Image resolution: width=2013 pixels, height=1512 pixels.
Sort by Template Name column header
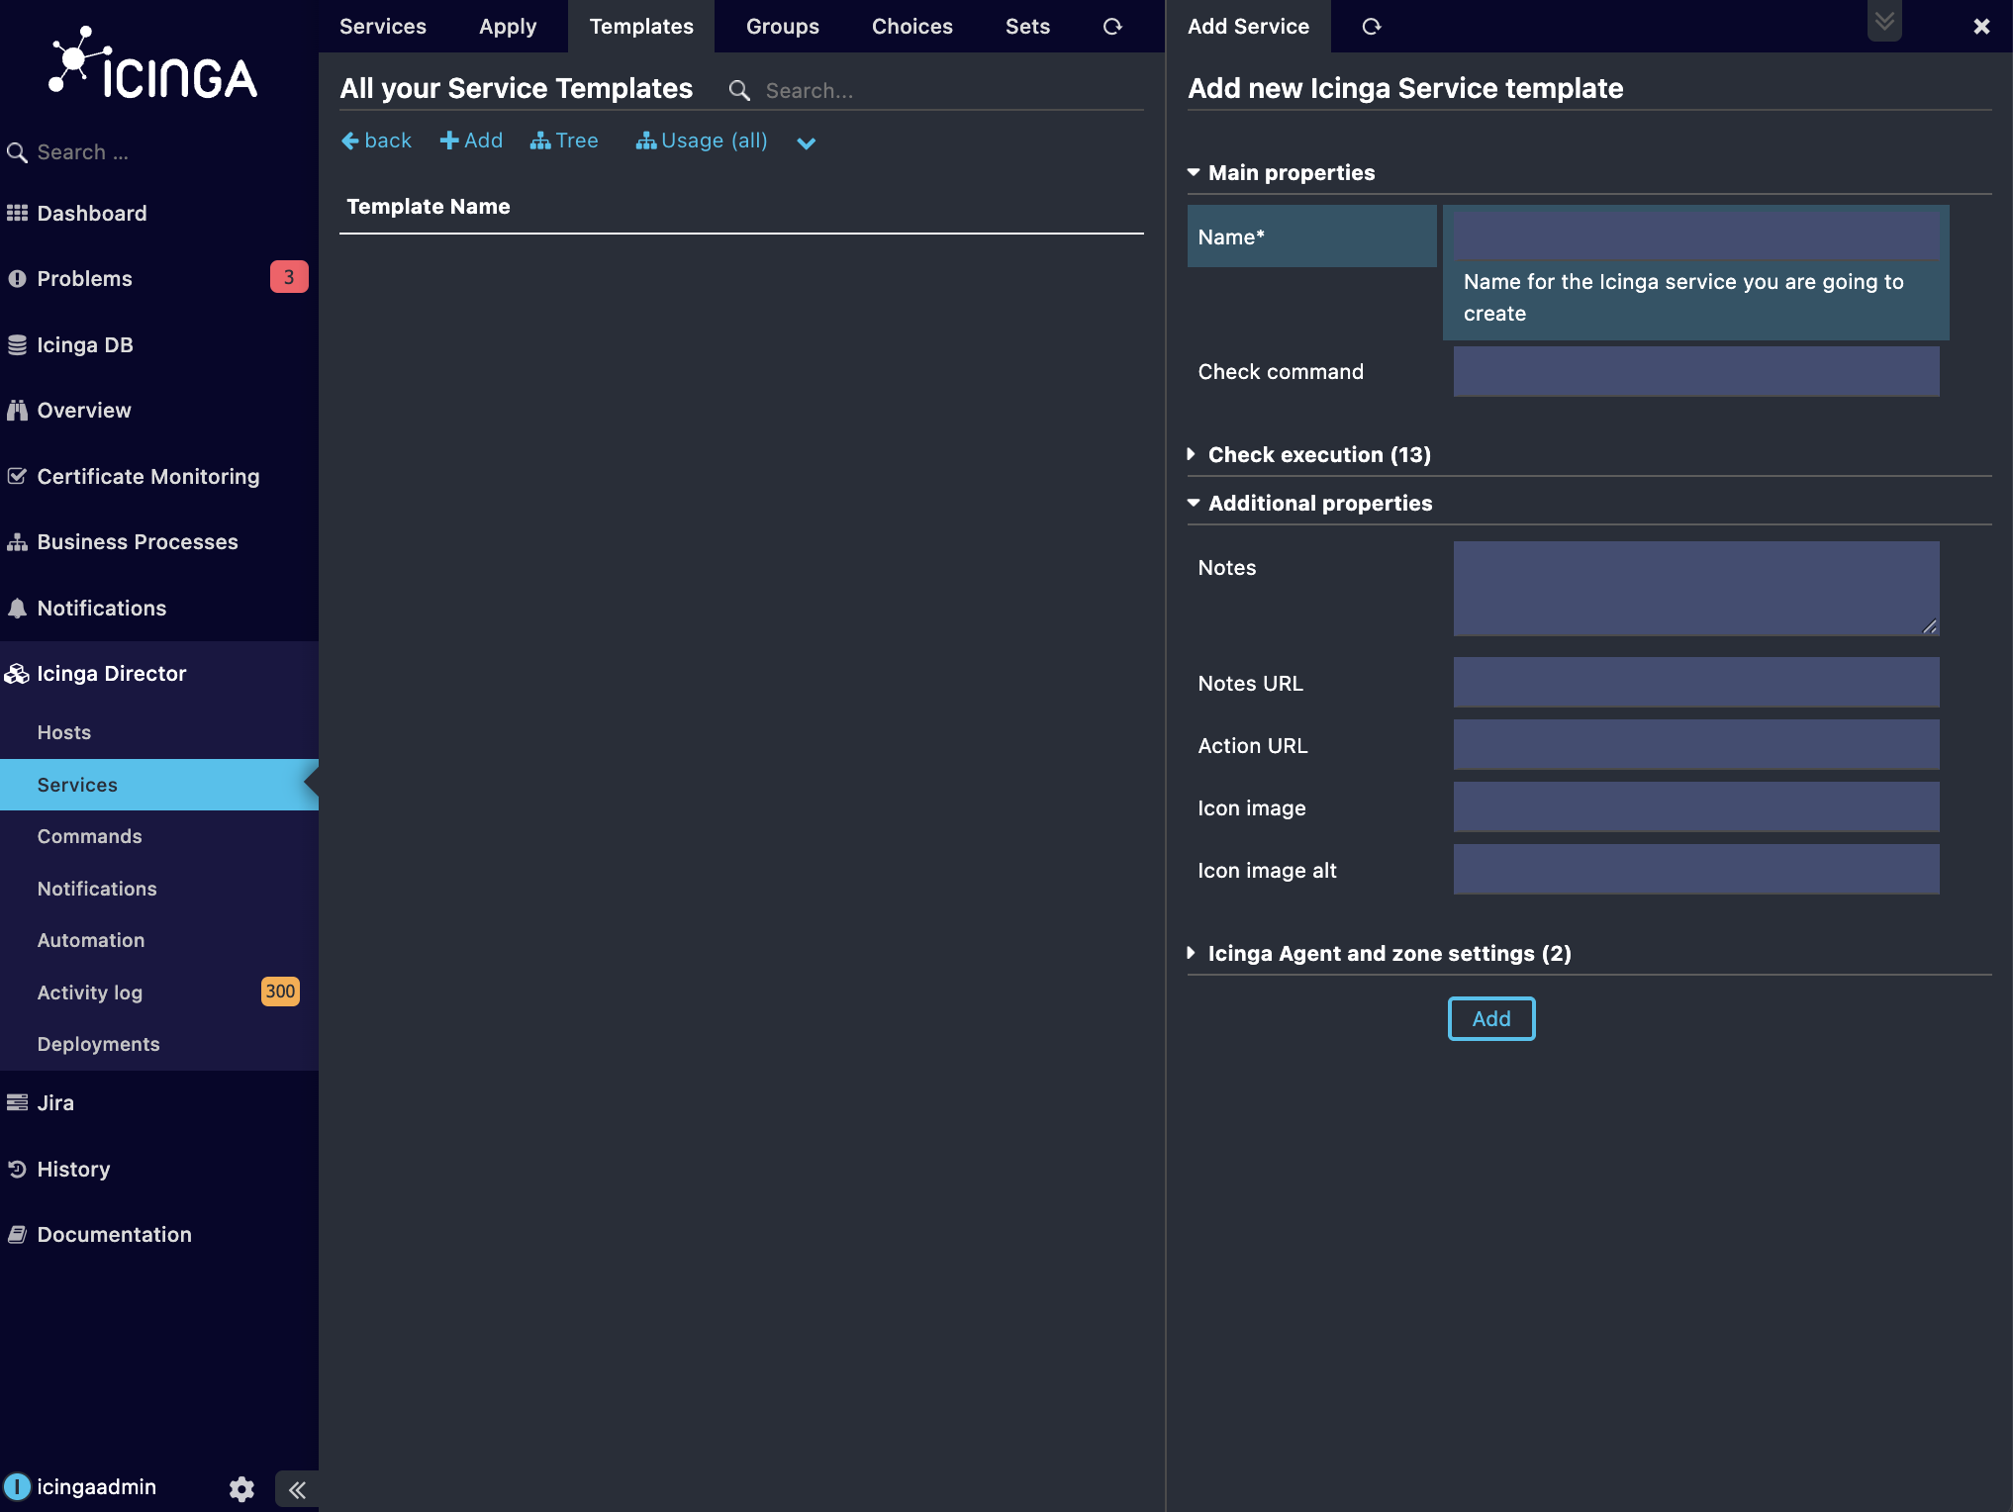[x=429, y=206]
